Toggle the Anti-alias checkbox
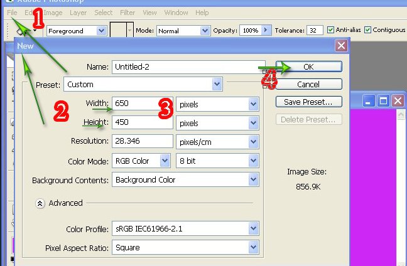The height and width of the screenshot is (266, 407). coord(330,30)
